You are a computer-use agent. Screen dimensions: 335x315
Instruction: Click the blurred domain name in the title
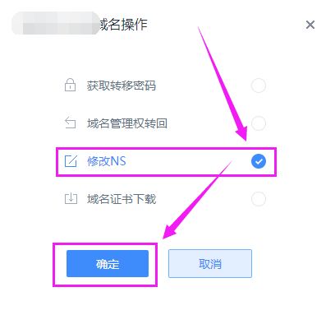[x=56, y=23]
